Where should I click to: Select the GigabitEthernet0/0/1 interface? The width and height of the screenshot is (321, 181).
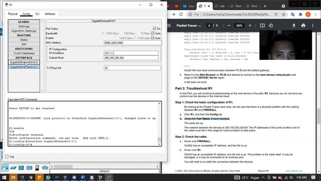click(x=24, y=67)
